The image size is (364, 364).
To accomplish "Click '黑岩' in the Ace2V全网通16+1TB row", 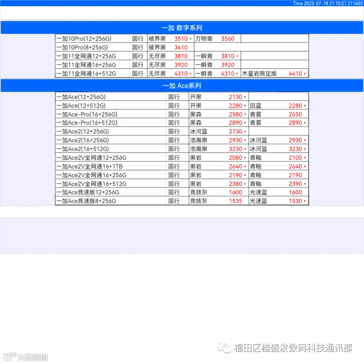I will tap(196, 167).
